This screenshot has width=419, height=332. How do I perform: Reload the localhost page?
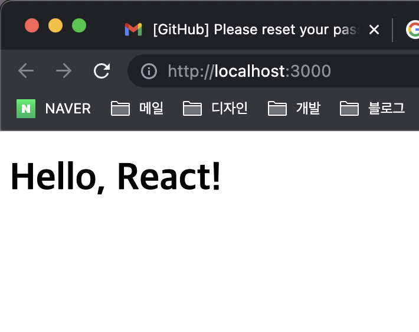102,71
